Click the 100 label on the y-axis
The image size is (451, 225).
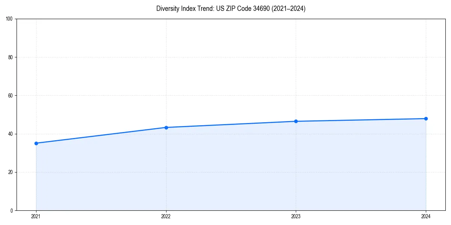(x=12, y=17)
